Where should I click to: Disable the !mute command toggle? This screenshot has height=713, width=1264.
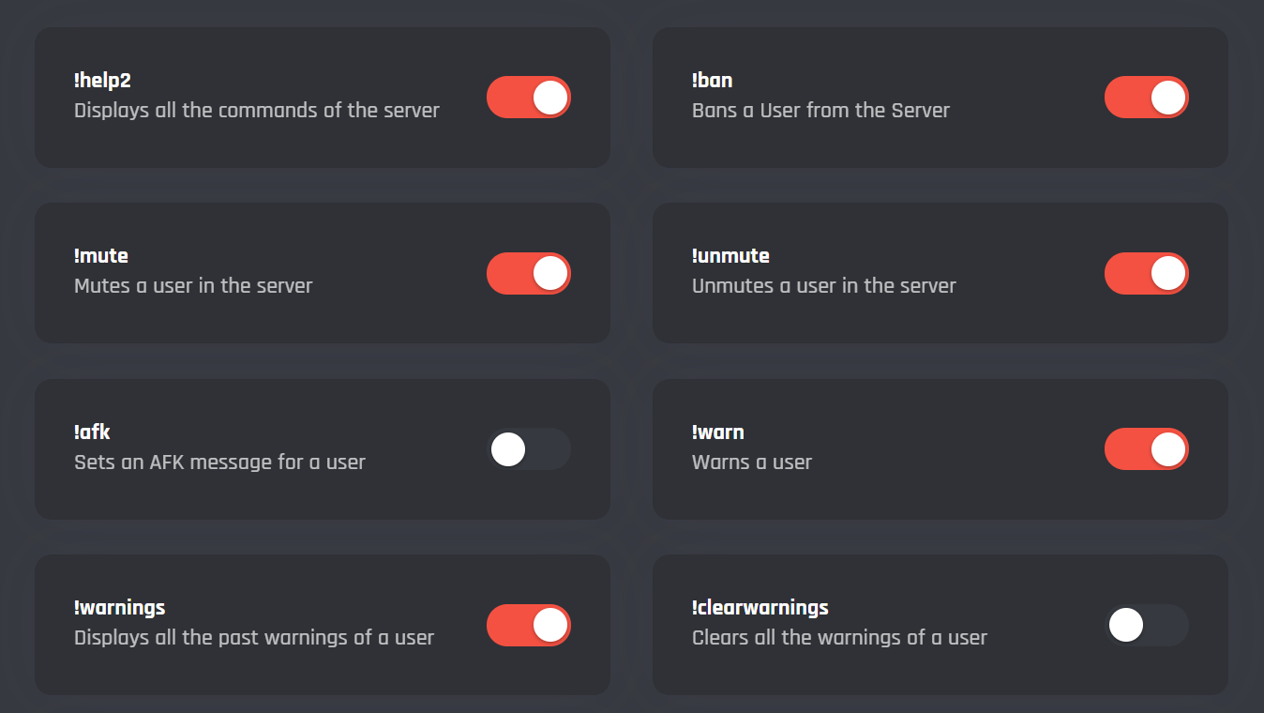pyautogui.click(x=528, y=273)
